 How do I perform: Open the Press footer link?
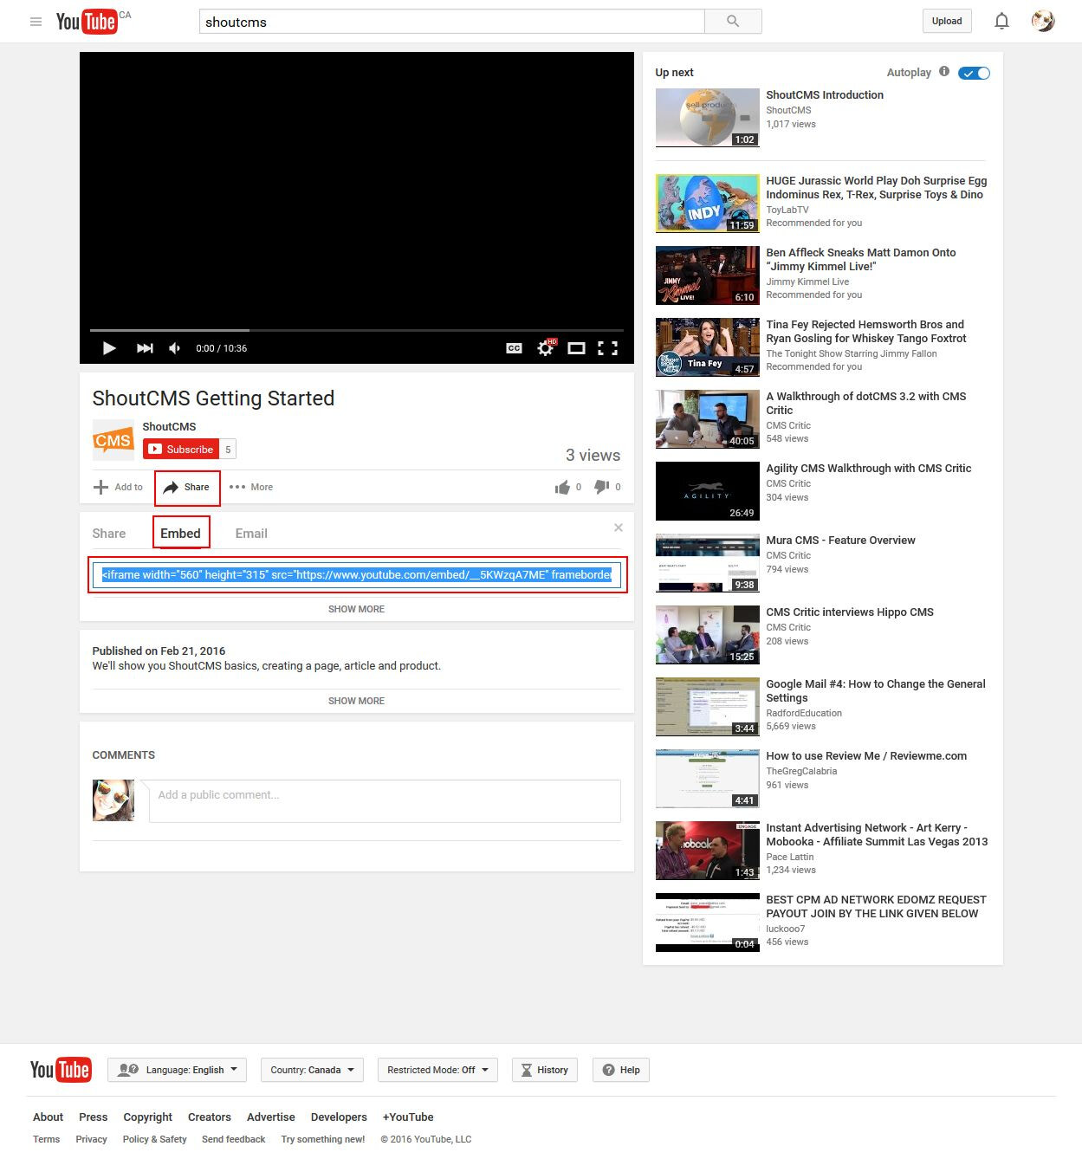94,1117
